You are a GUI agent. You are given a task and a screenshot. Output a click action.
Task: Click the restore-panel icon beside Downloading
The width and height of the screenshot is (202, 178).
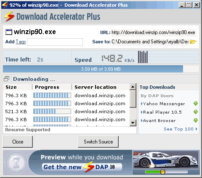[6, 79]
